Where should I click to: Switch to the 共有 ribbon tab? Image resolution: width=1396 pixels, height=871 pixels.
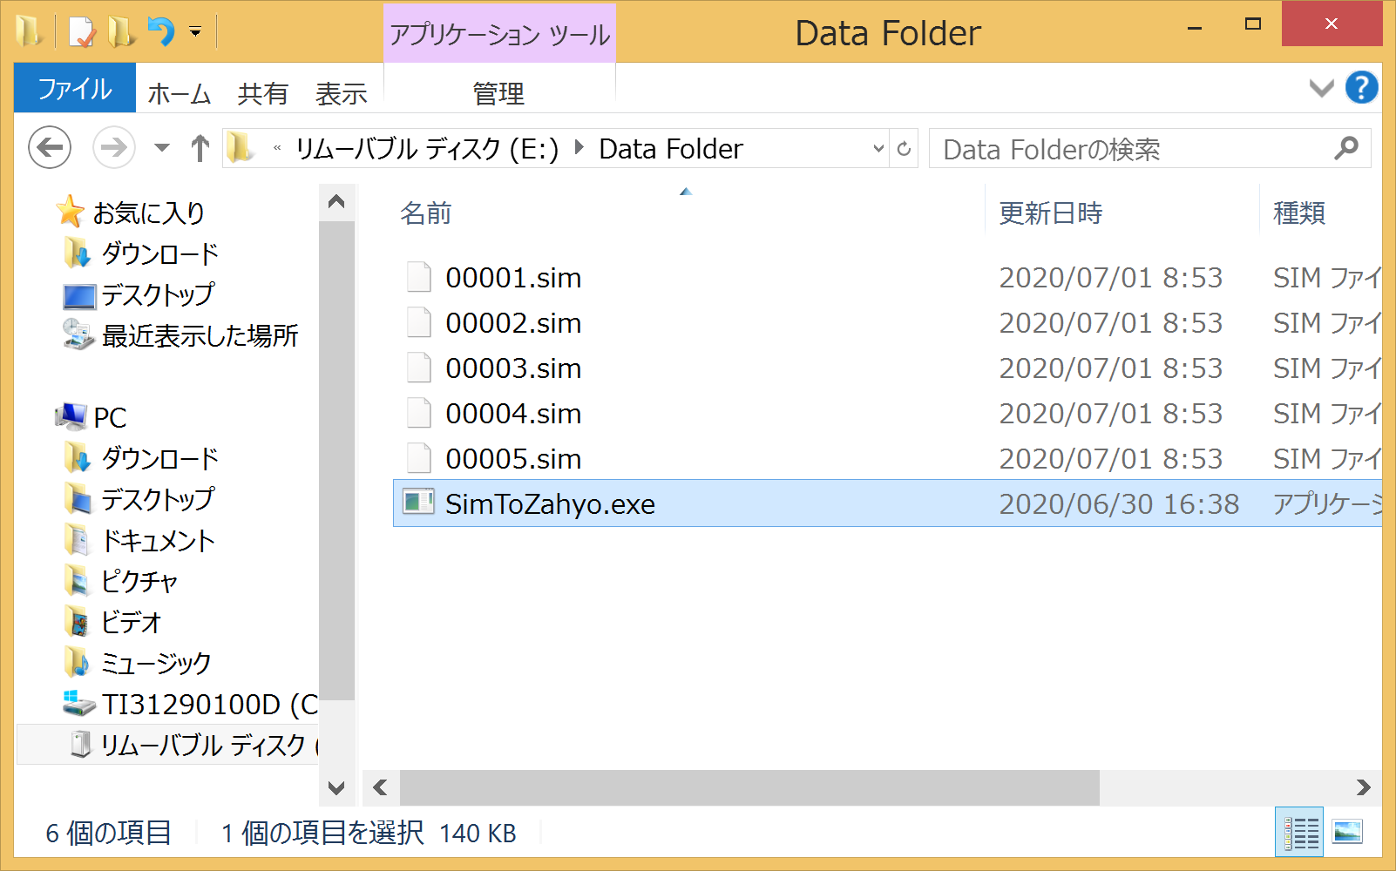[262, 93]
